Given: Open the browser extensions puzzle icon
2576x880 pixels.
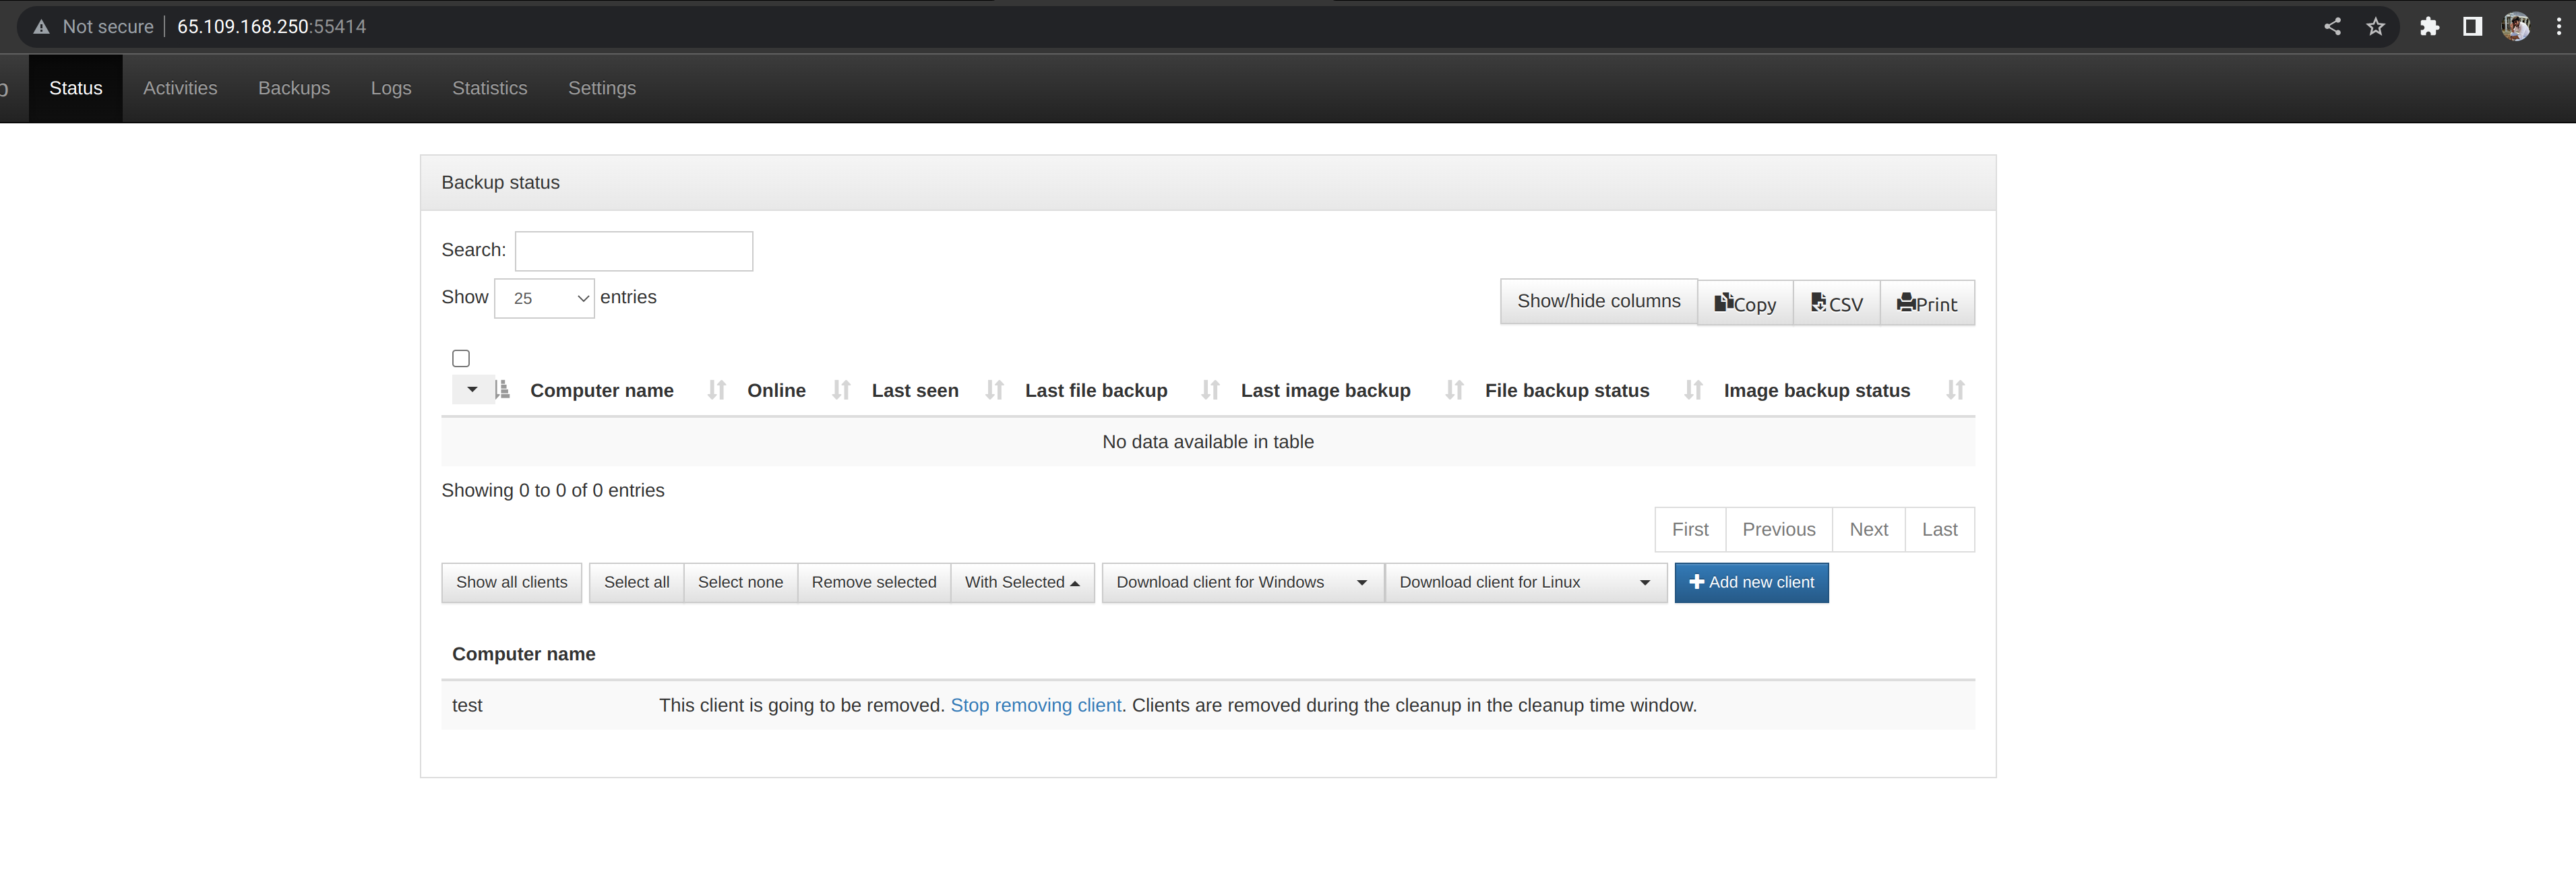Looking at the screenshot, I should 2429,27.
